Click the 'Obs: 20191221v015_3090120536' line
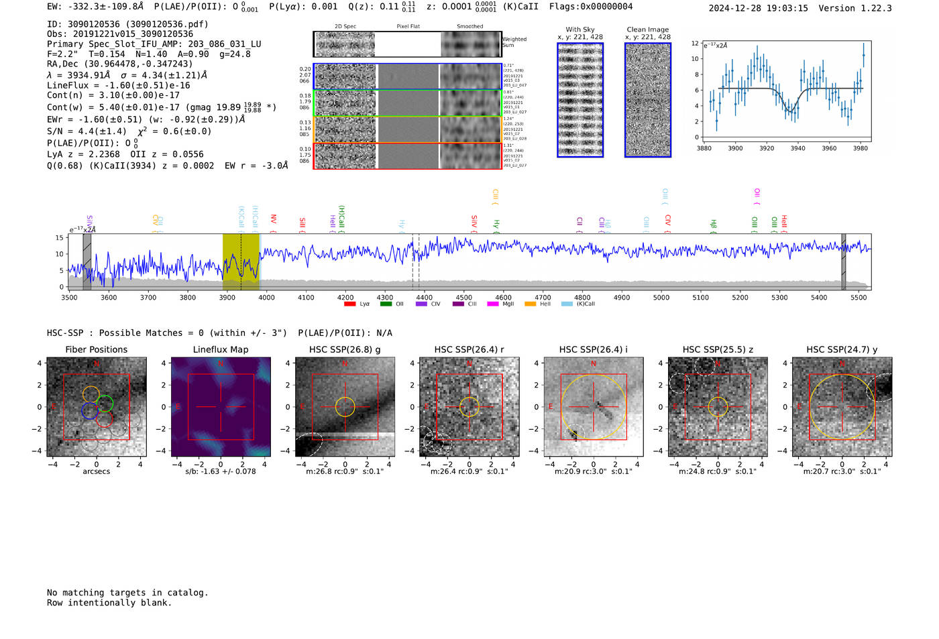This screenshot has width=939, height=639. pyautogui.click(x=120, y=34)
